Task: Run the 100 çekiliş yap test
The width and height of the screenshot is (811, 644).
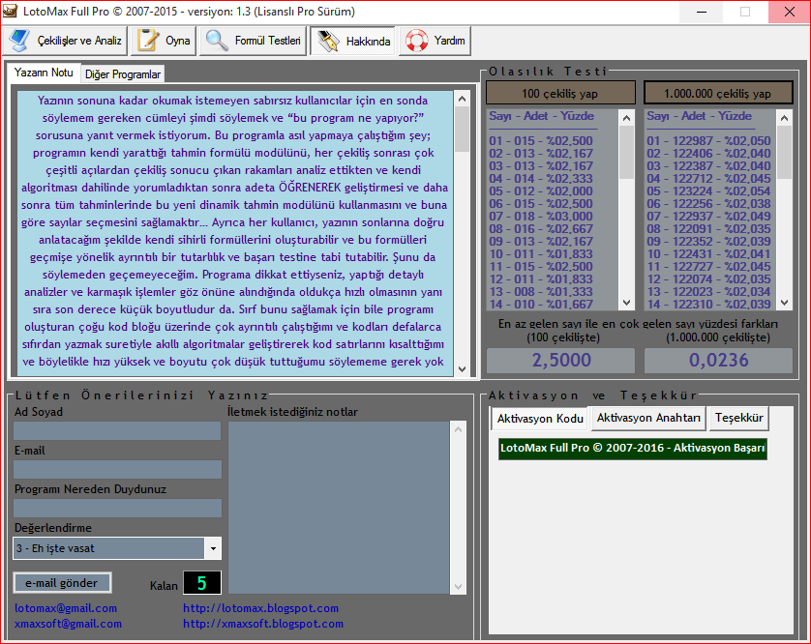Action: pyautogui.click(x=560, y=93)
